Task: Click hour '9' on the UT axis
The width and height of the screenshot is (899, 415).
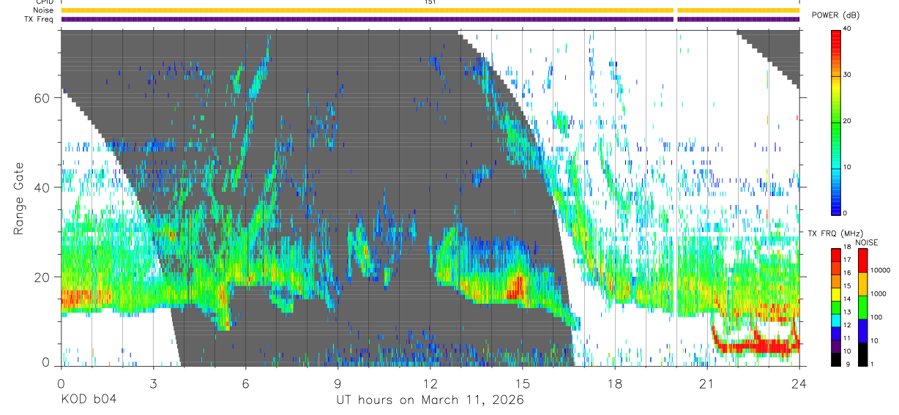Action: coord(338,383)
